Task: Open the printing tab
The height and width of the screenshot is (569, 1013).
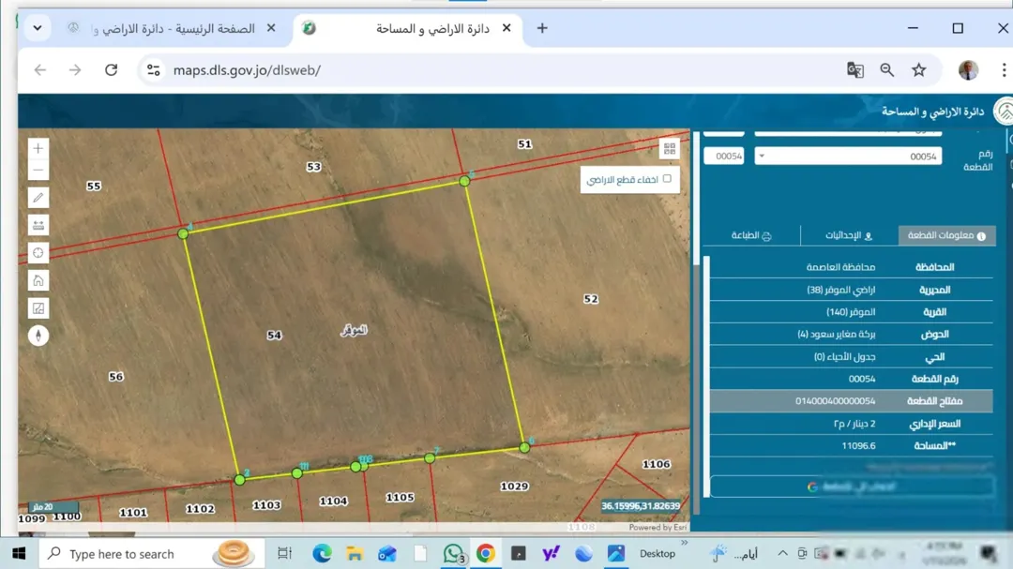Action: pos(751,235)
